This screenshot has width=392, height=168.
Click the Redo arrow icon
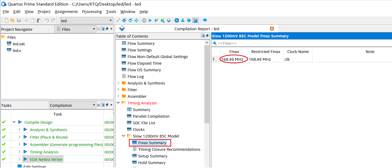(x=53, y=20)
